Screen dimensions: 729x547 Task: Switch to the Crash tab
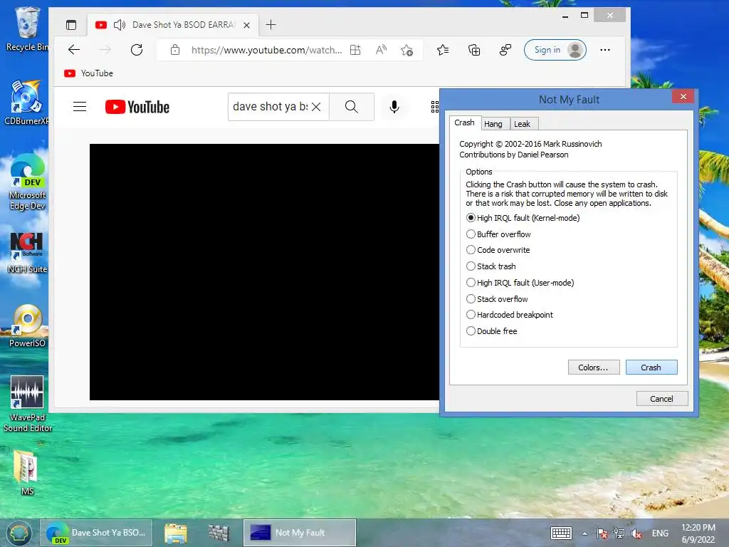pyautogui.click(x=464, y=123)
